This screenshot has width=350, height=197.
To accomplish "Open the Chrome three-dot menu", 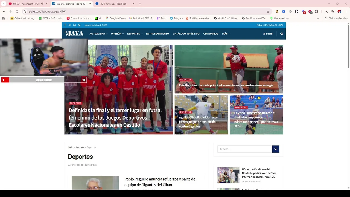I will (346, 11).
